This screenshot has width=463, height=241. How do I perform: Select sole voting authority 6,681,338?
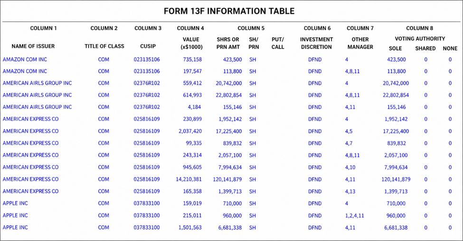click(396, 228)
